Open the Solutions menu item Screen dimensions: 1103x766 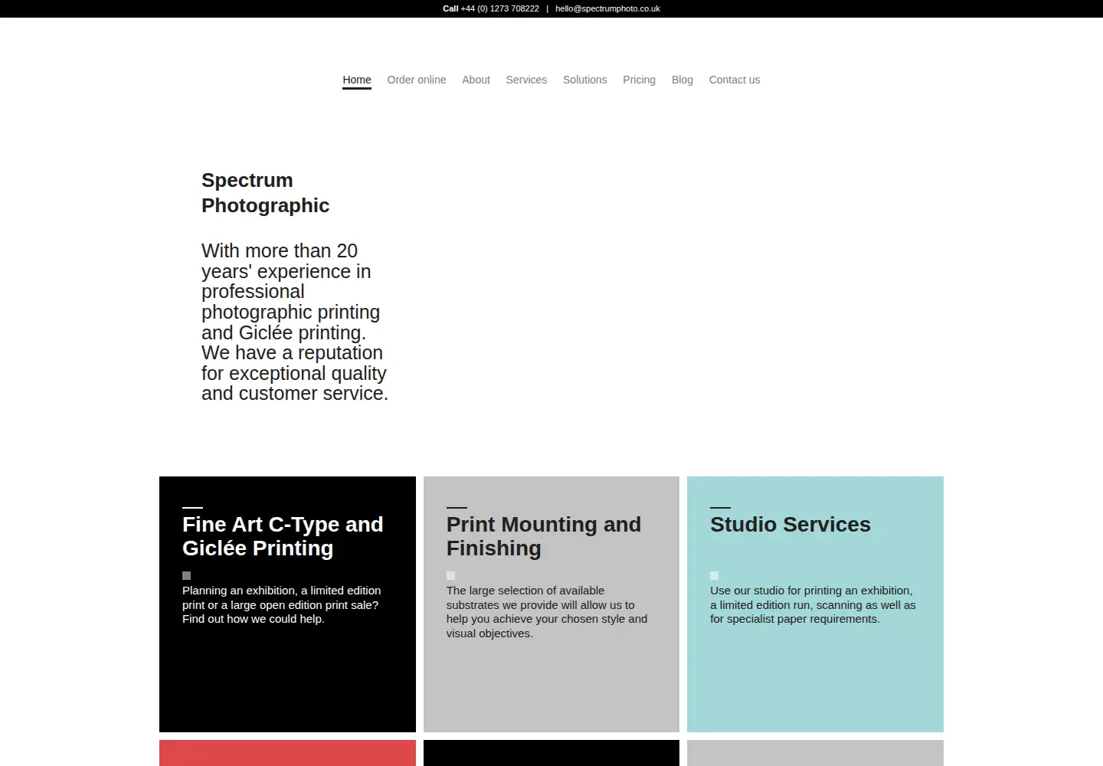[584, 80]
